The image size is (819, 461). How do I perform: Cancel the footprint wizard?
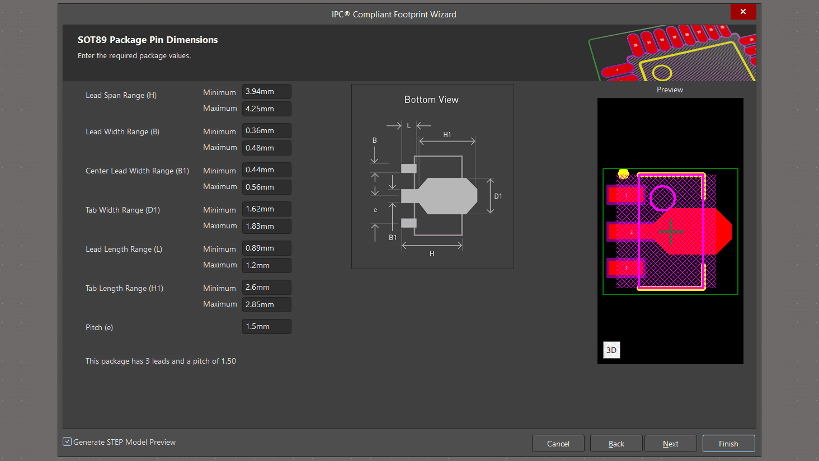(x=558, y=444)
